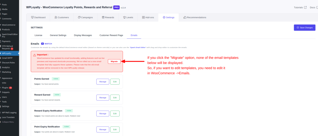This screenshot has height=136, width=318.
Task: Click the Add-ons grid icon
Action: click(x=143, y=17)
